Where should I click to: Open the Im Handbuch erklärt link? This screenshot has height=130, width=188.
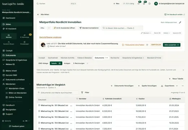[175, 14]
